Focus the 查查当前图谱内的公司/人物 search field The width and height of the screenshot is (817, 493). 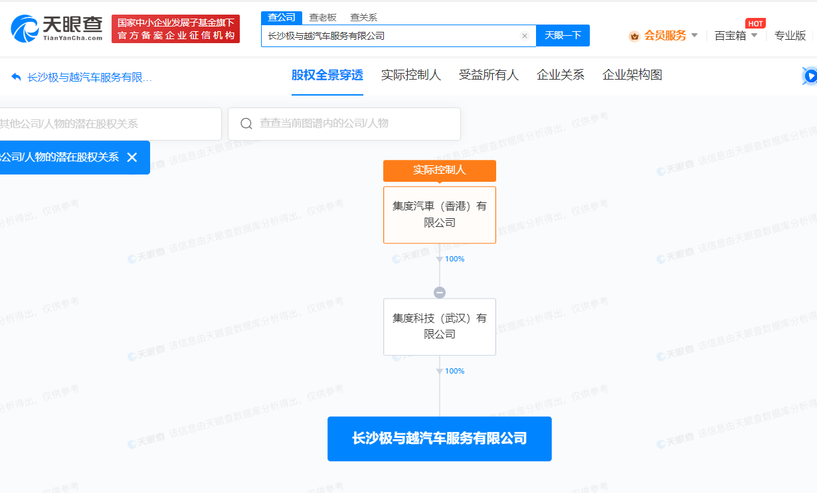[344, 124]
